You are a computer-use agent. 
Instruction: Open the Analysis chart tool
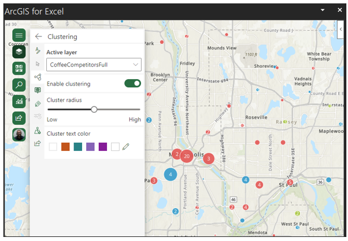[x=19, y=102]
